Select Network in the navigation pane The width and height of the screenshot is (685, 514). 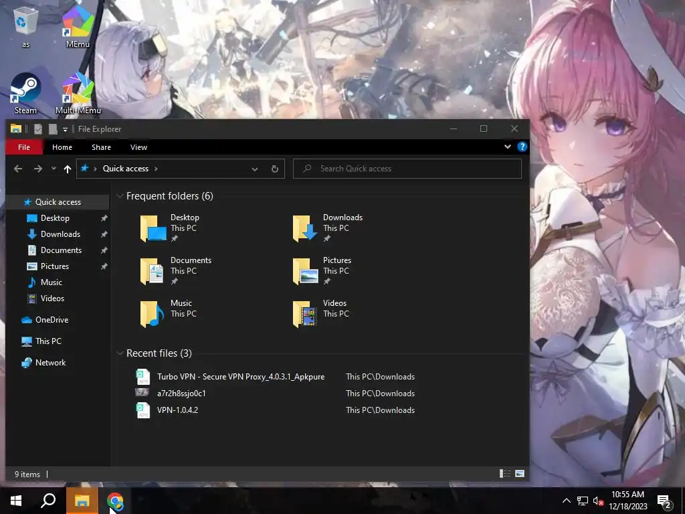[50, 363]
